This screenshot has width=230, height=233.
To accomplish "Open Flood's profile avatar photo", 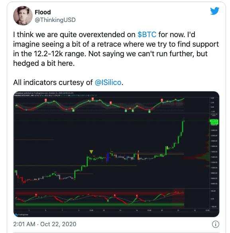I will (x=23, y=16).
